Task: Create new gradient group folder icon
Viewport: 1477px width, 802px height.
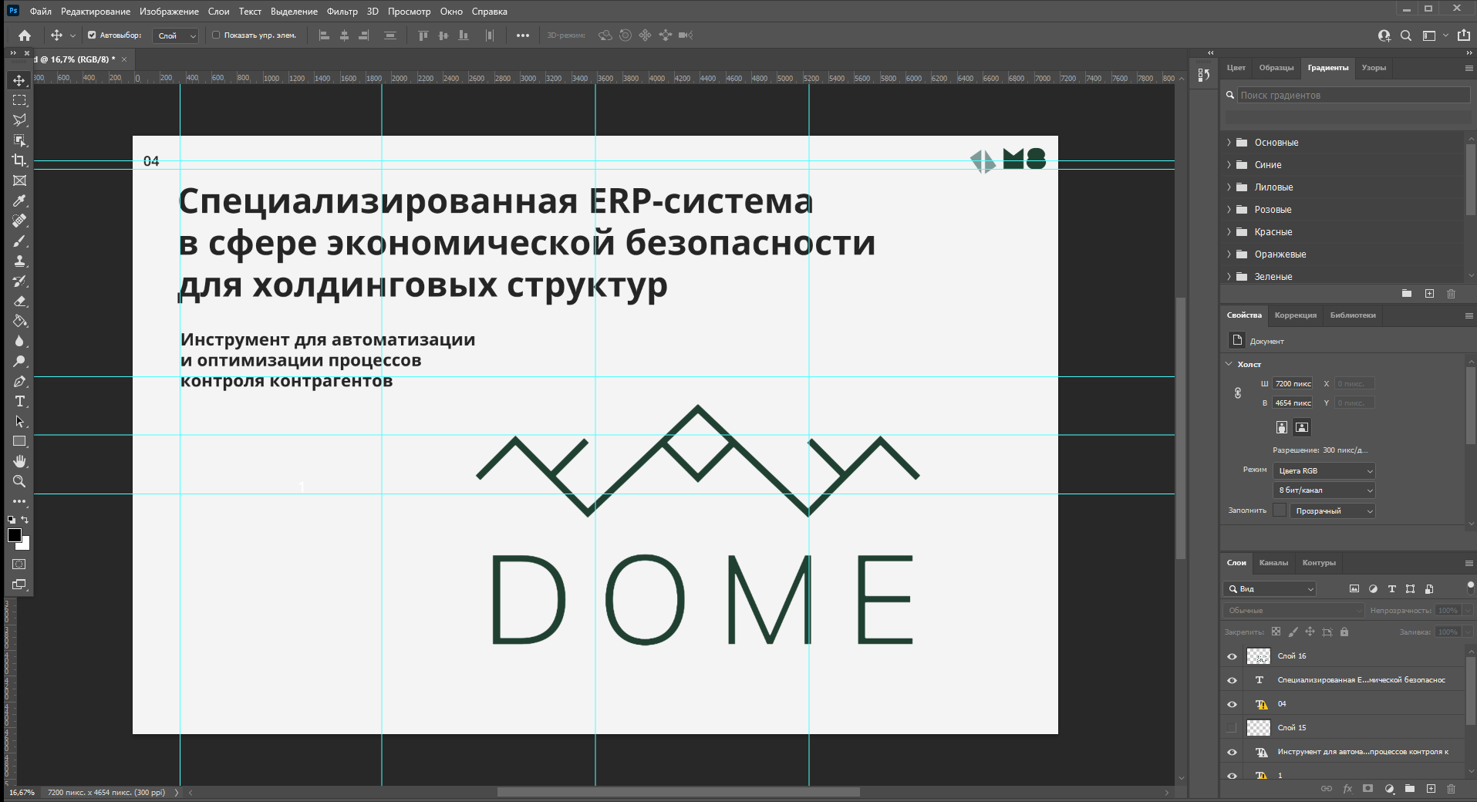Action: 1407,294
